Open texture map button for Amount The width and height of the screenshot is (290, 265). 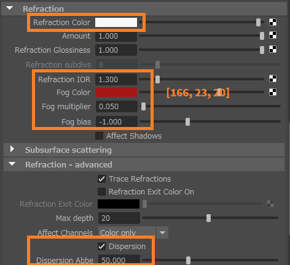(273, 36)
